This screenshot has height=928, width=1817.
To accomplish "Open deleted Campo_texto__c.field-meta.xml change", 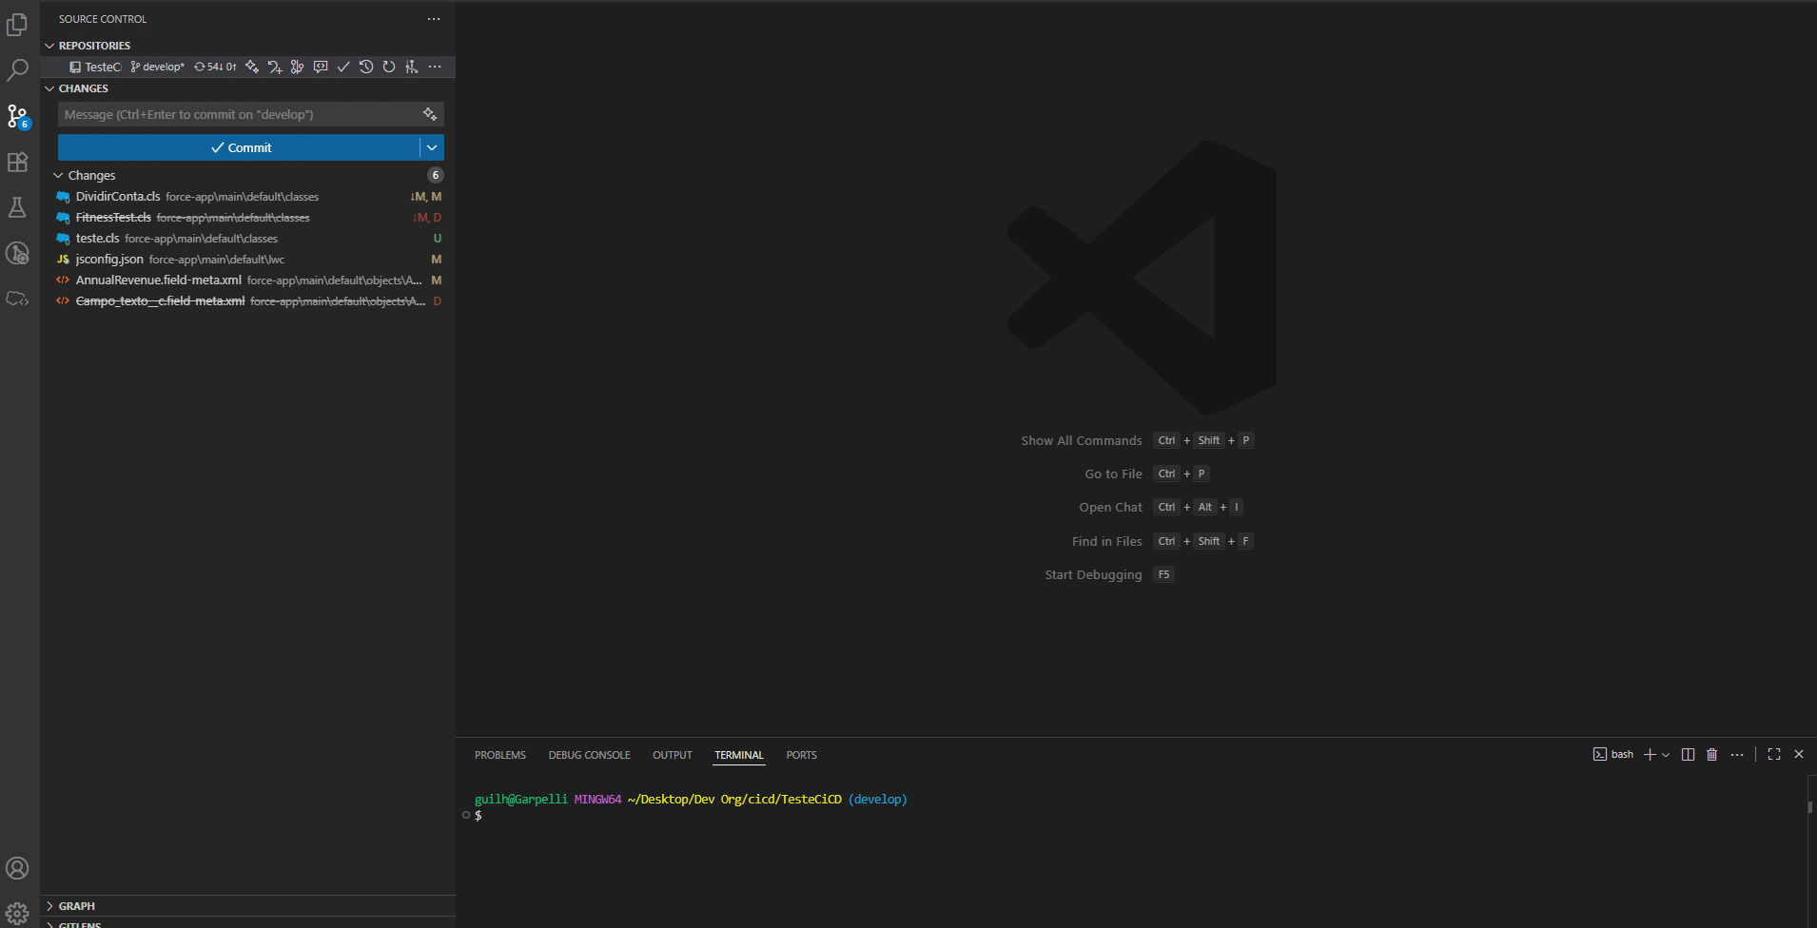I will click(247, 301).
